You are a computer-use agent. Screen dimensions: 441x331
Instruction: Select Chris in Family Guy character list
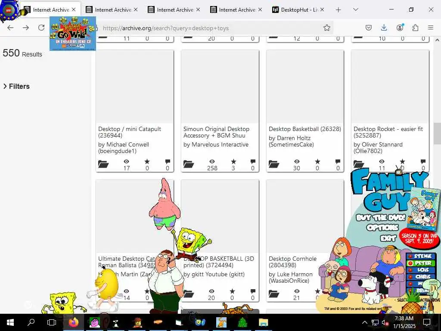pos(421,277)
